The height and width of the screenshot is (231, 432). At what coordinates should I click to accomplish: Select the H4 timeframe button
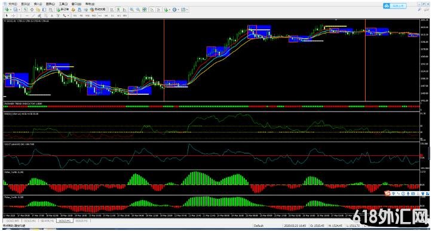(x=106, y=16)
